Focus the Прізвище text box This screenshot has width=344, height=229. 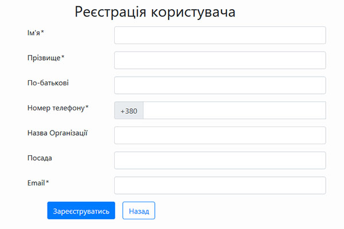[220, 60]
